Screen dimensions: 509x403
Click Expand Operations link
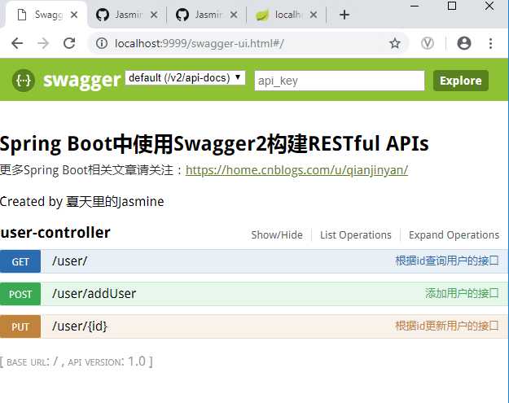[x=454, y=234]
